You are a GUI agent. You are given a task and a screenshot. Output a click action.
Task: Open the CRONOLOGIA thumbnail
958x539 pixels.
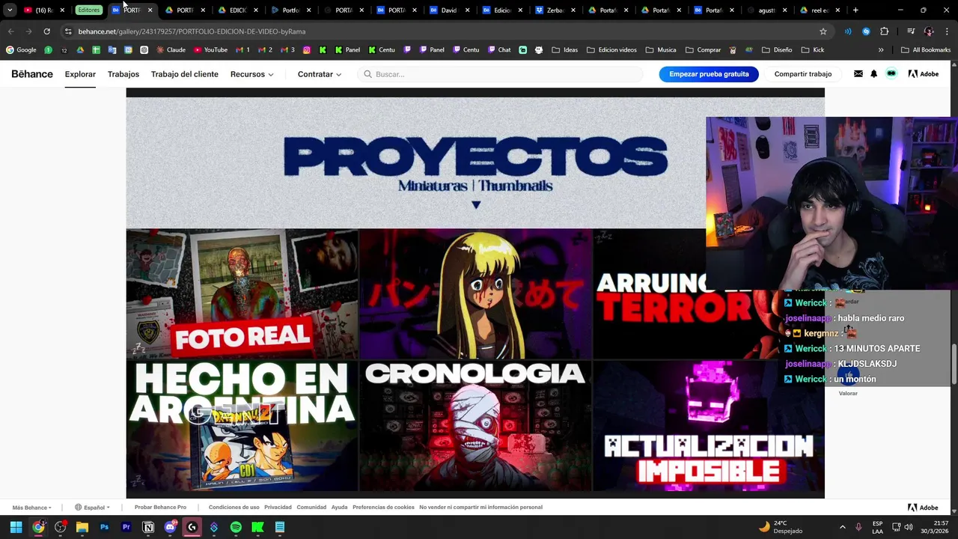[x=475, y=426]
